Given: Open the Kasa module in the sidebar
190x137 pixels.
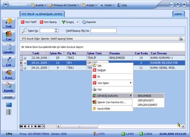Looking at the screenshot, I should click(9, 74).
